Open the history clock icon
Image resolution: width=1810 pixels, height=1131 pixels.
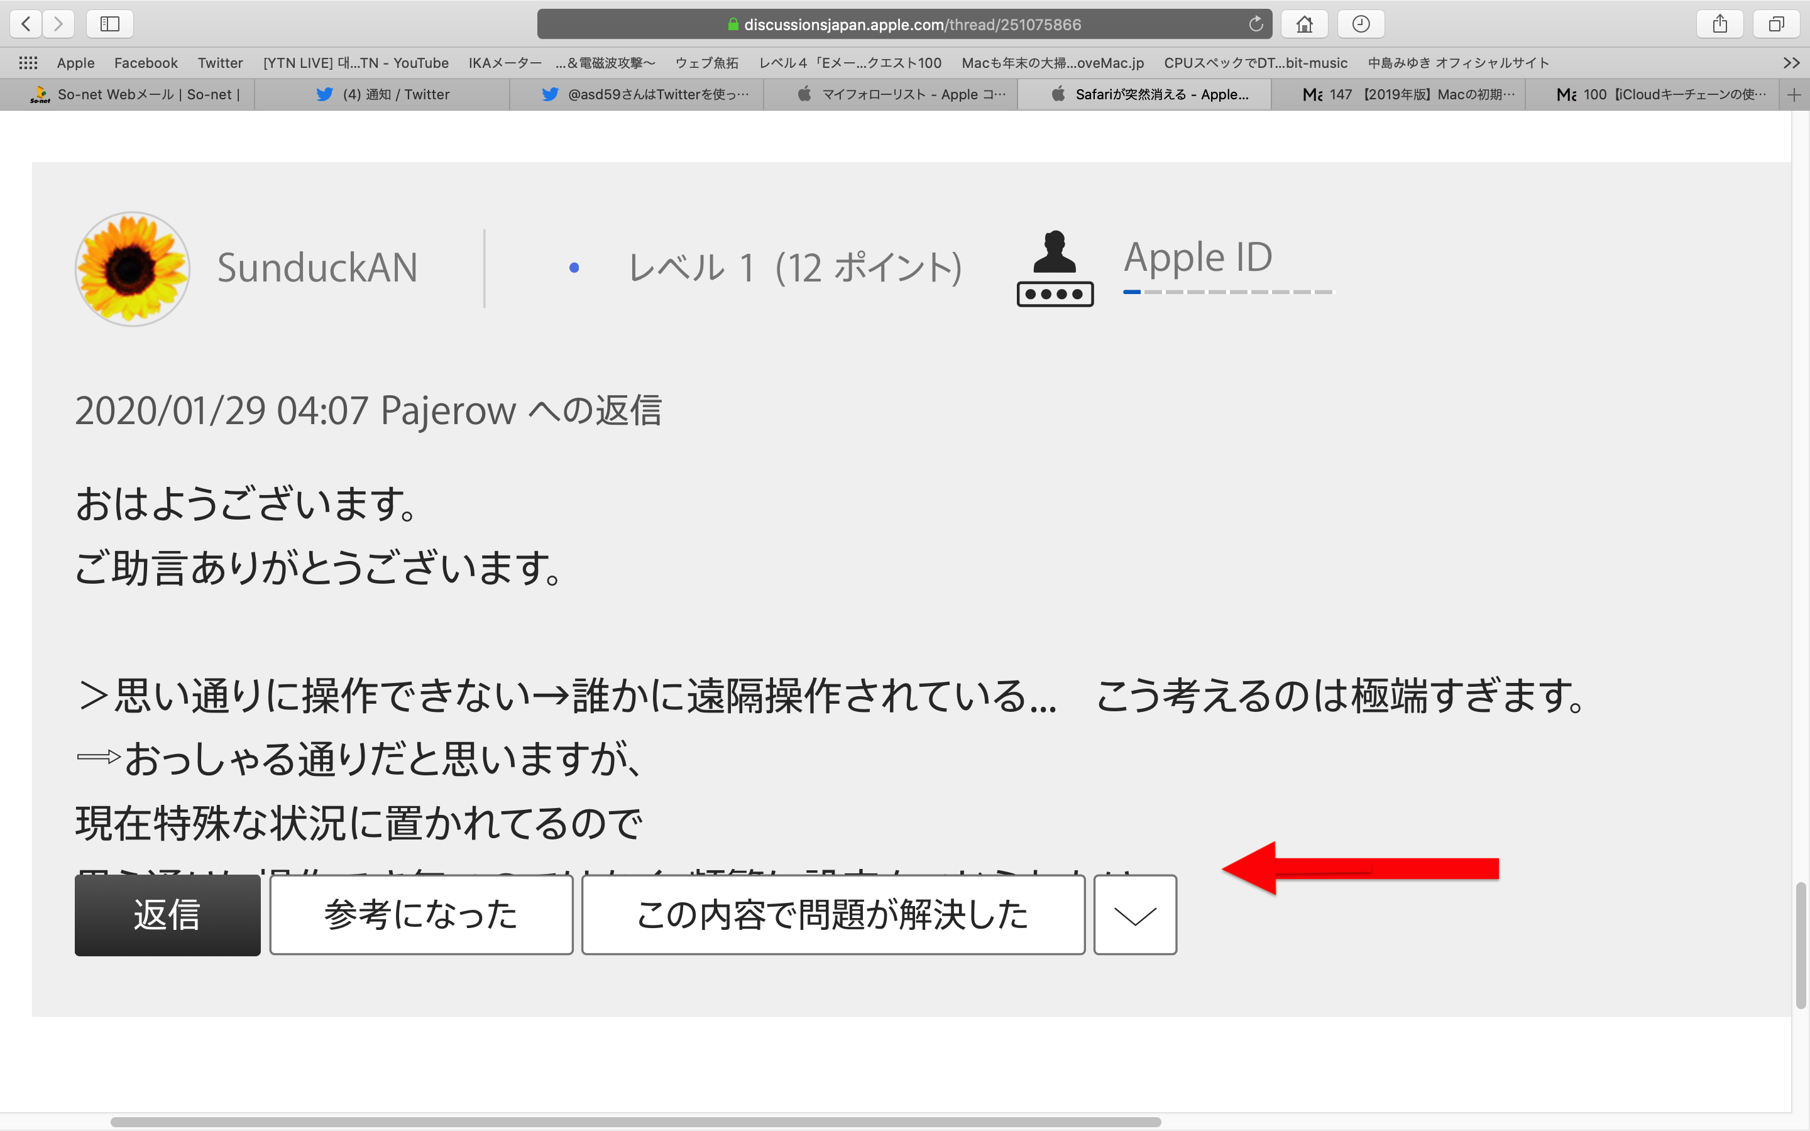tap(1361, 24)
